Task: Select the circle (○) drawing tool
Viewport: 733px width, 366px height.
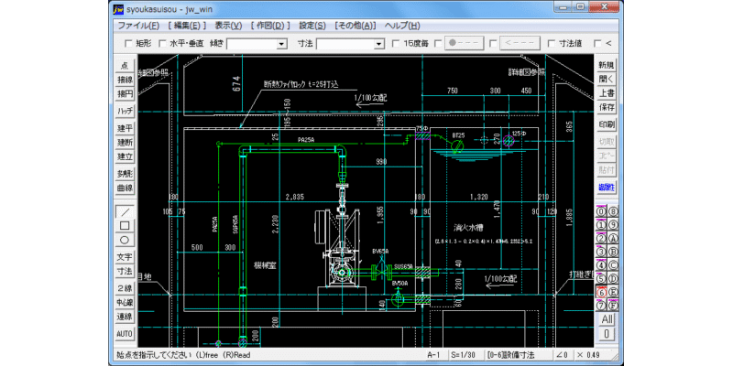Action: 125,241
